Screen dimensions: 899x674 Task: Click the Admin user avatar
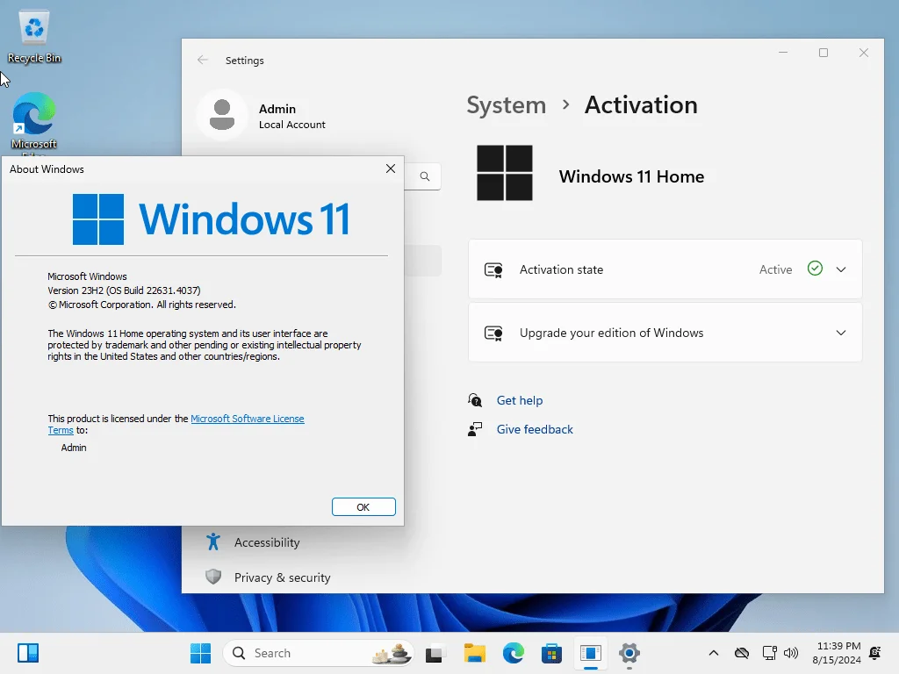222,115
